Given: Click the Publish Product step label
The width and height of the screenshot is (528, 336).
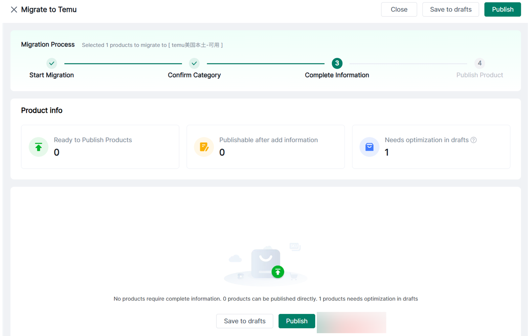Looking at the screenshot, I should point(479,75).
